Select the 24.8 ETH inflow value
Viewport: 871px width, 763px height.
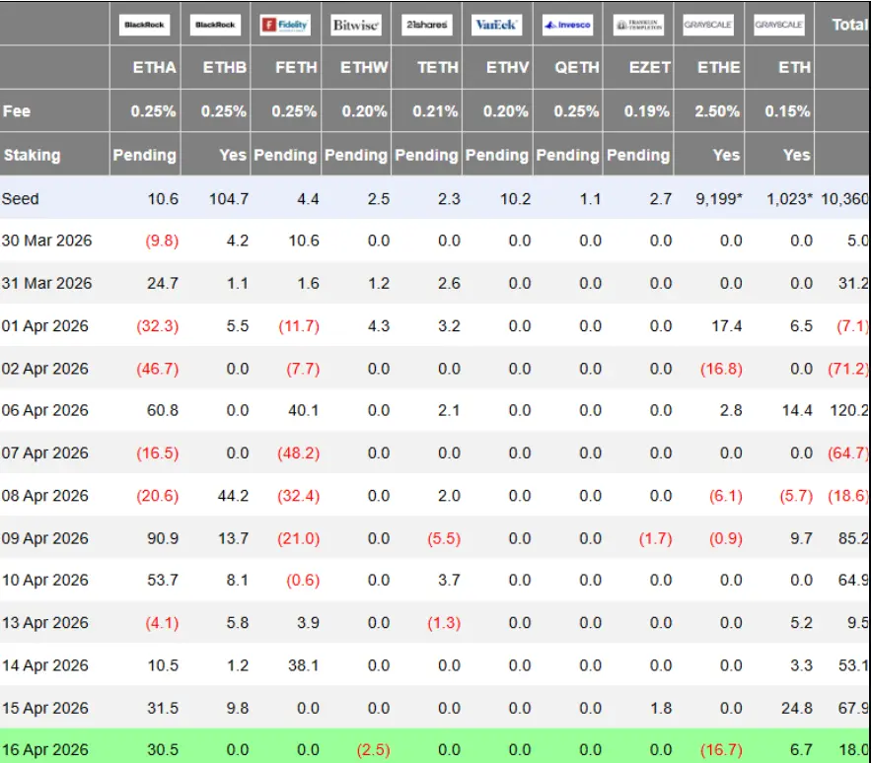(797, 708)
